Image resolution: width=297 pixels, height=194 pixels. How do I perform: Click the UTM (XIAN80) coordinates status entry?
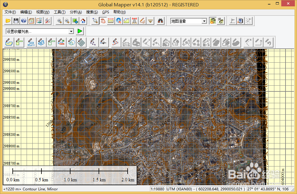click(x=206, y=189)
